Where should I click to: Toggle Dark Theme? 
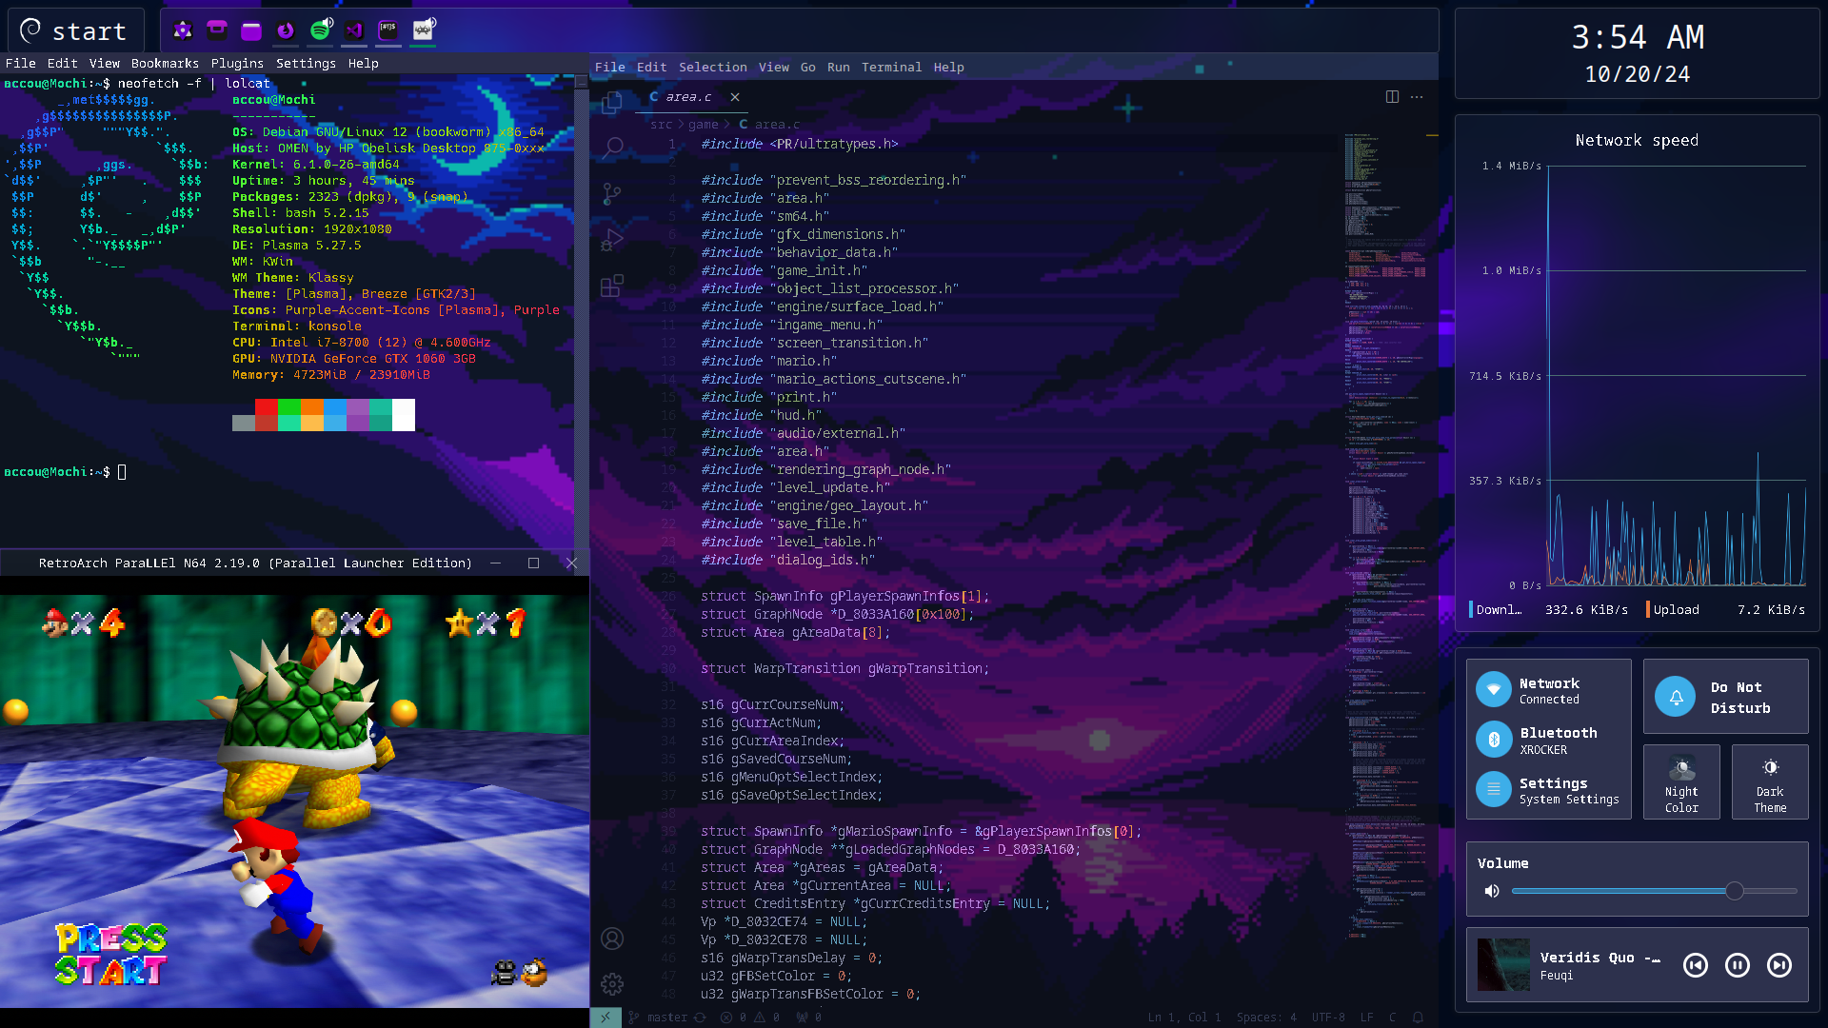pos(1770,782)
